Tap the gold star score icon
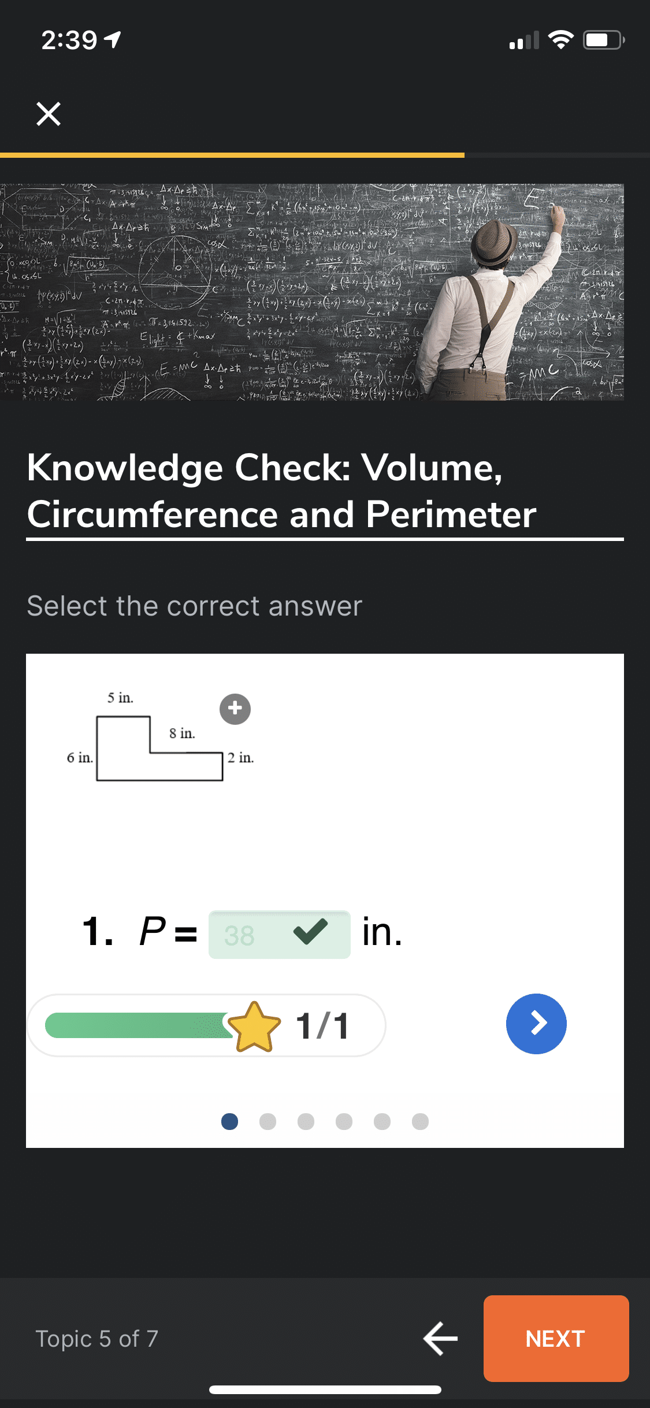Screen dimensions: 650x1408 coord(254,1027)
